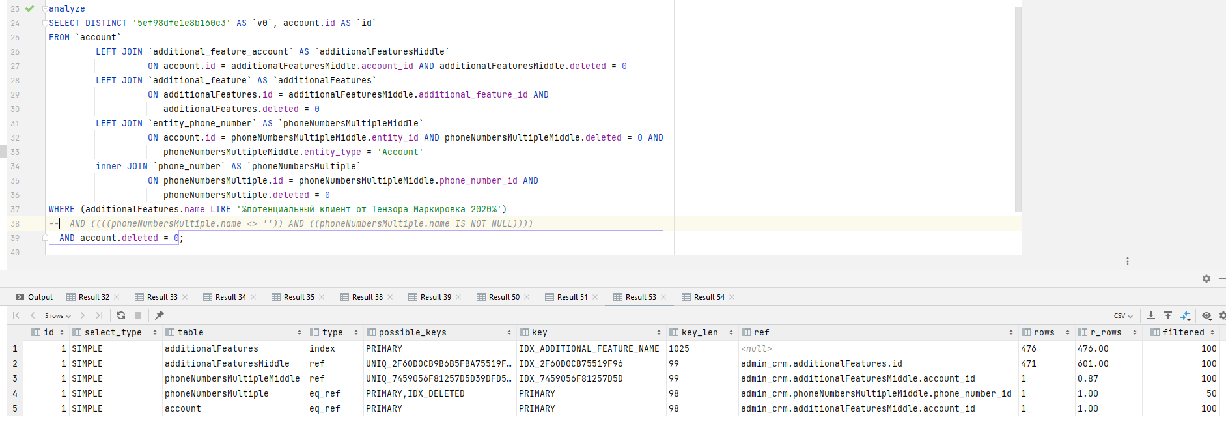Click the filtered column header
1226x426 pixels.
1183,332
